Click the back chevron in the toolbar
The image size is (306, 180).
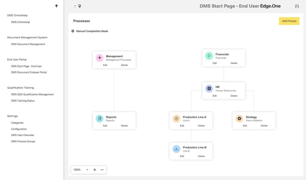(74, 6)
